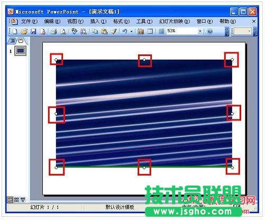Click the Print Preview icon
The image size is (265, 220).
click(x=63, y=32)
